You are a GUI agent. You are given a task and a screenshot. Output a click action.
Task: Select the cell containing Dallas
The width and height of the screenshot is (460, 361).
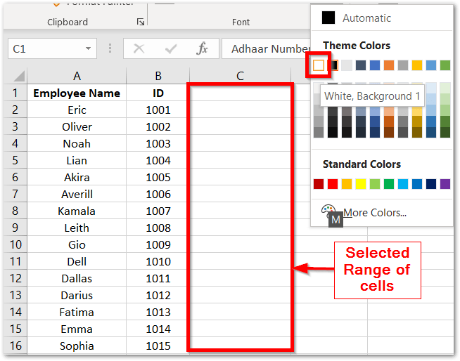pos(77,278)
